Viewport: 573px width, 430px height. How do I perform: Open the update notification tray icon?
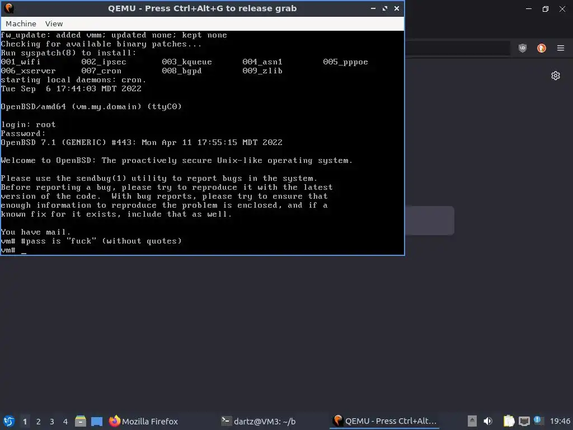click(x=538, y=420)
